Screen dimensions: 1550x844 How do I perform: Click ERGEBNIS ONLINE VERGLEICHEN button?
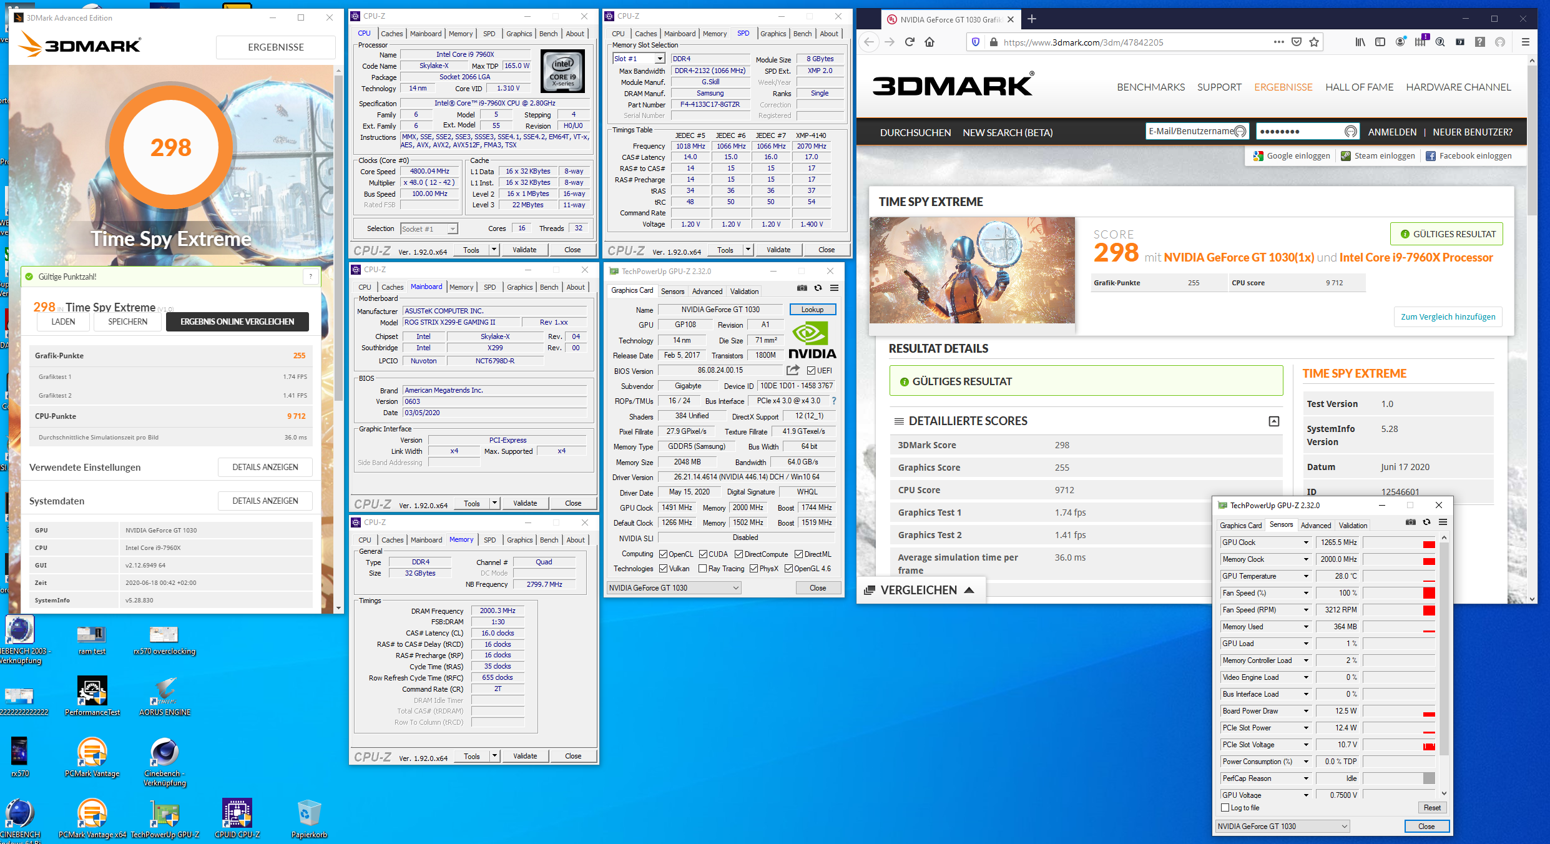237,321
